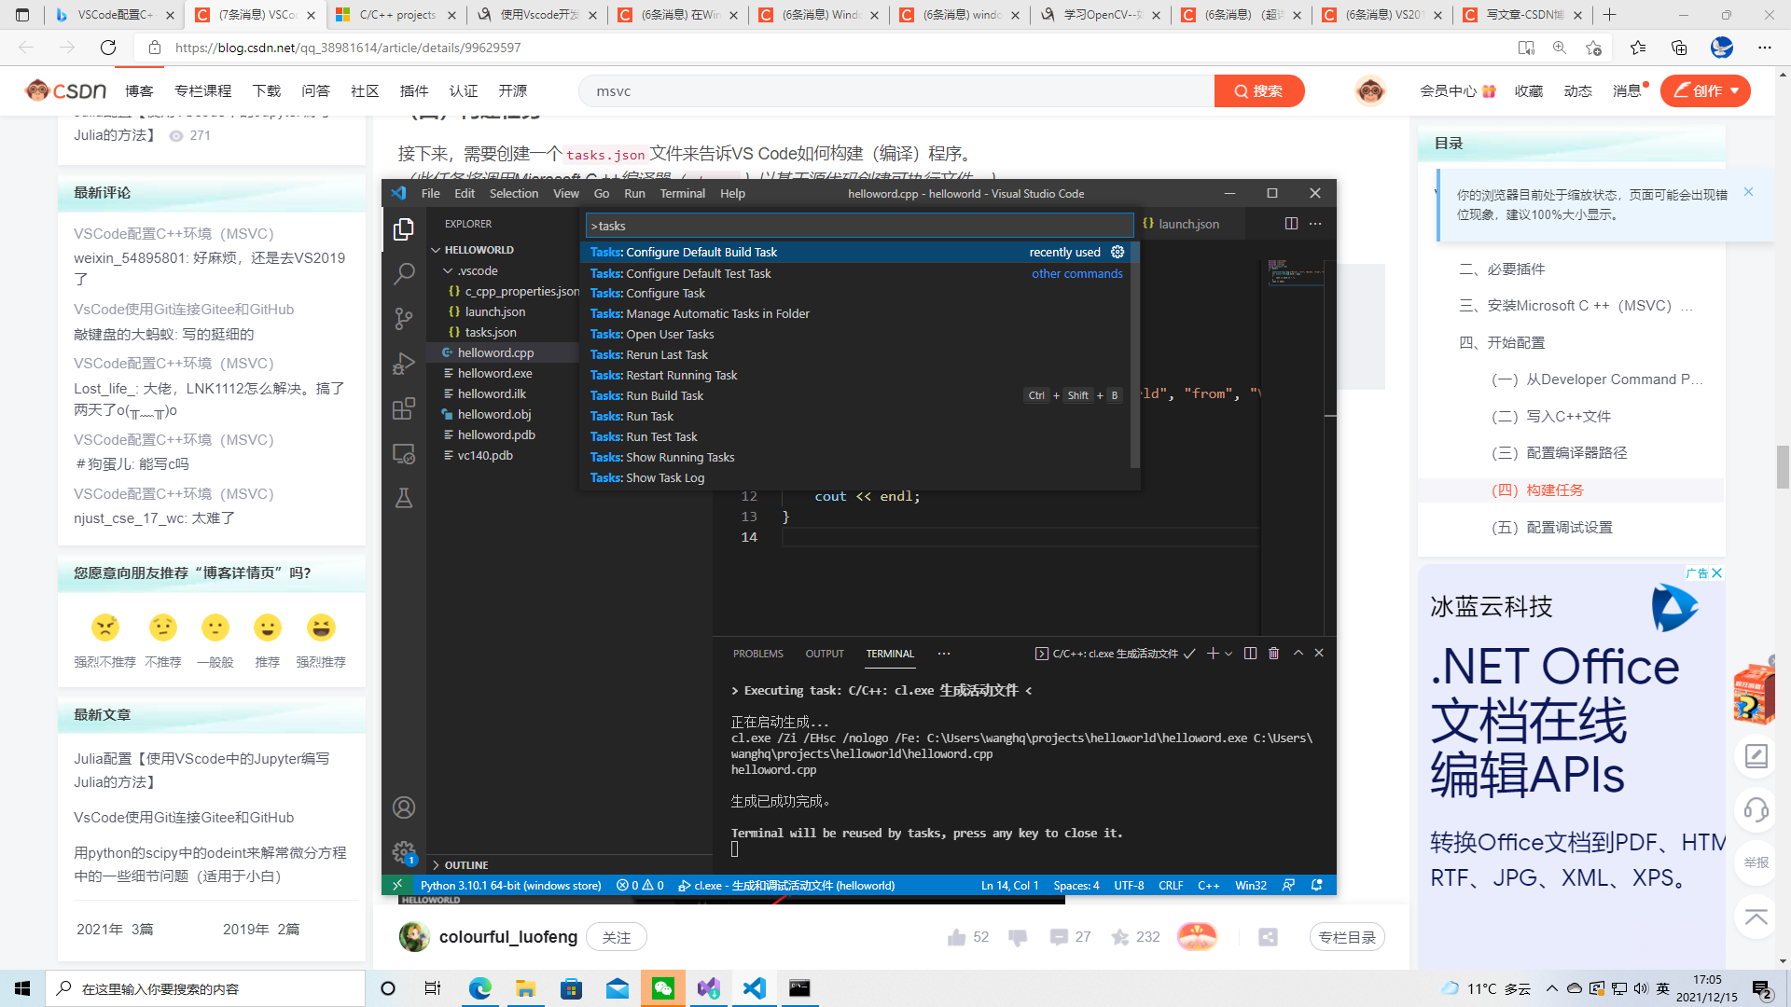
Task: Open Remote Explorer icon in VS Code
Action: (404, 453)
